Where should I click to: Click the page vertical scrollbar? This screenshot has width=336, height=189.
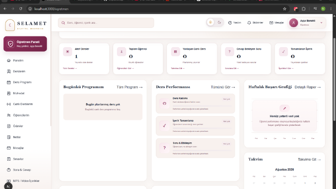(x=334, y=79)
